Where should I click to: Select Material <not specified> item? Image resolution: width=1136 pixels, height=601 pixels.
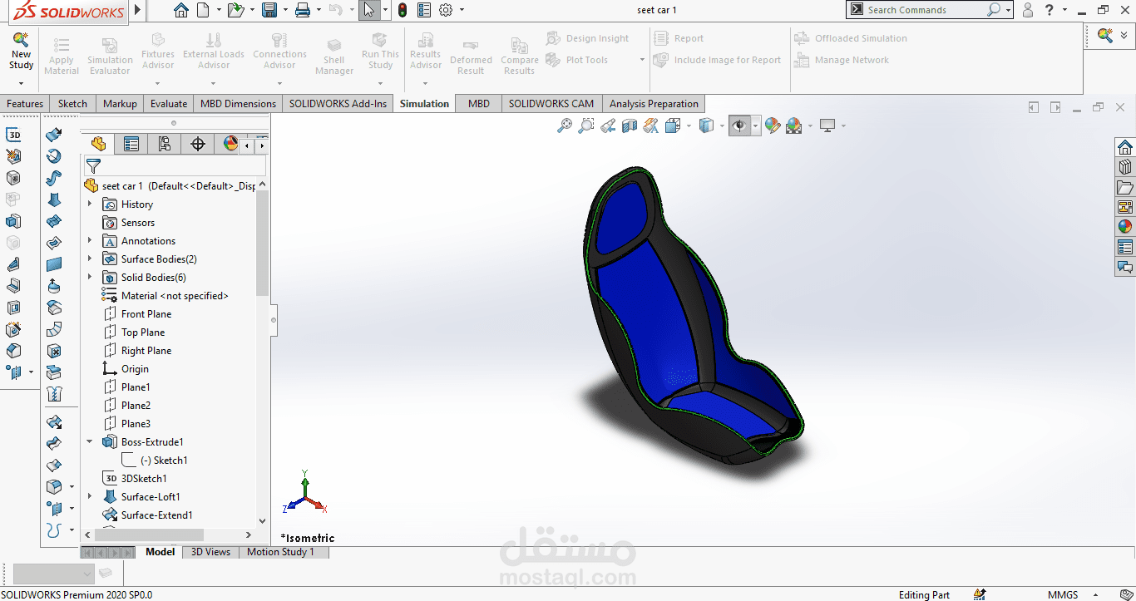click(175, 296)
